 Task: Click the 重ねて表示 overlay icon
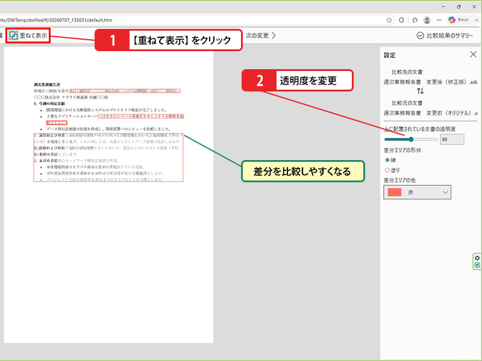(13, 35)
